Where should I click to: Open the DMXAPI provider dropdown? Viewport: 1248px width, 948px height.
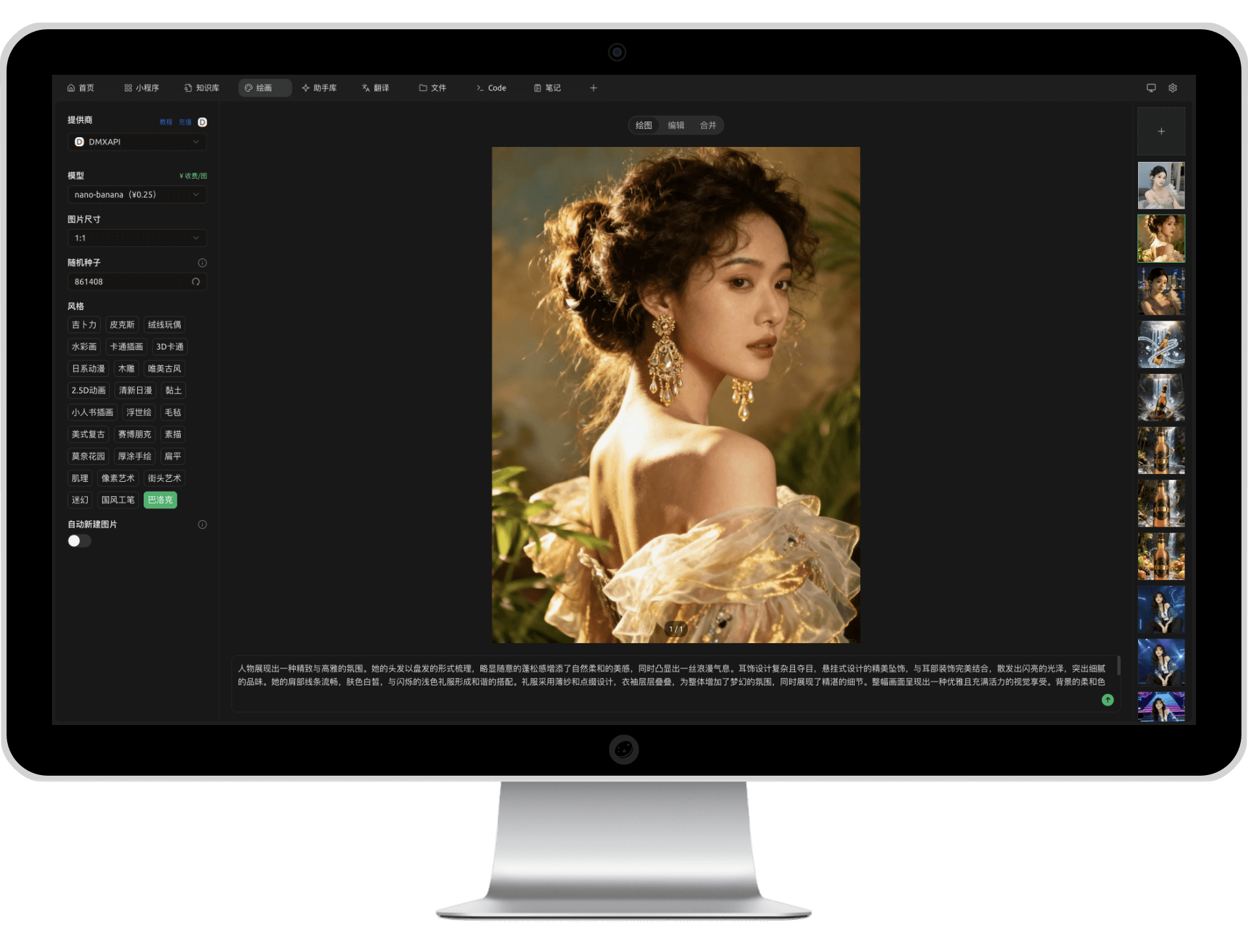[x=137, y=142]
